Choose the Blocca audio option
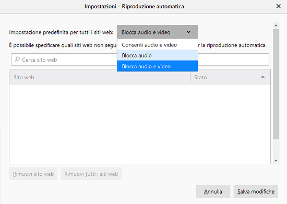This screenshot has height=204, width=287. 158,55
